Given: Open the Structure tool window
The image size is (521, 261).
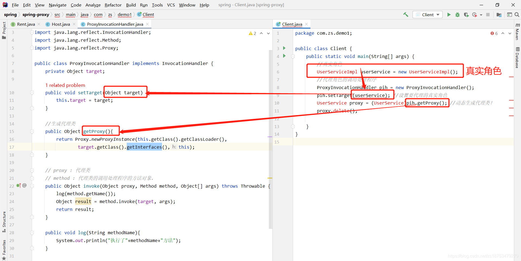Looking at the screenshot, I should point(4,222).
